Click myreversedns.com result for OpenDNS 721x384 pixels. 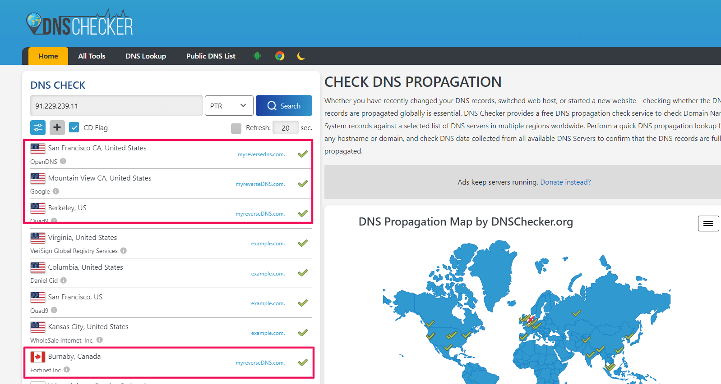(x=261, y=154)
